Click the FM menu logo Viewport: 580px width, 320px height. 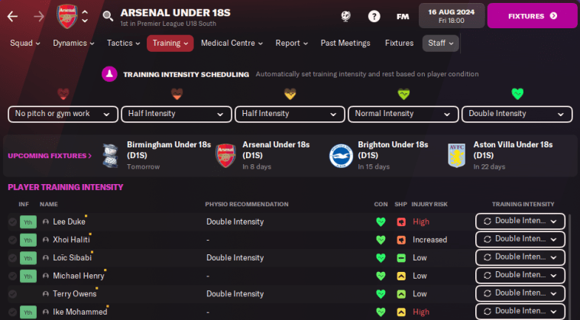click(x=403, y=16)
